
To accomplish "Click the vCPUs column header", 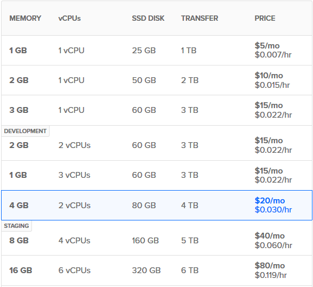I will (x=69, y=18).
